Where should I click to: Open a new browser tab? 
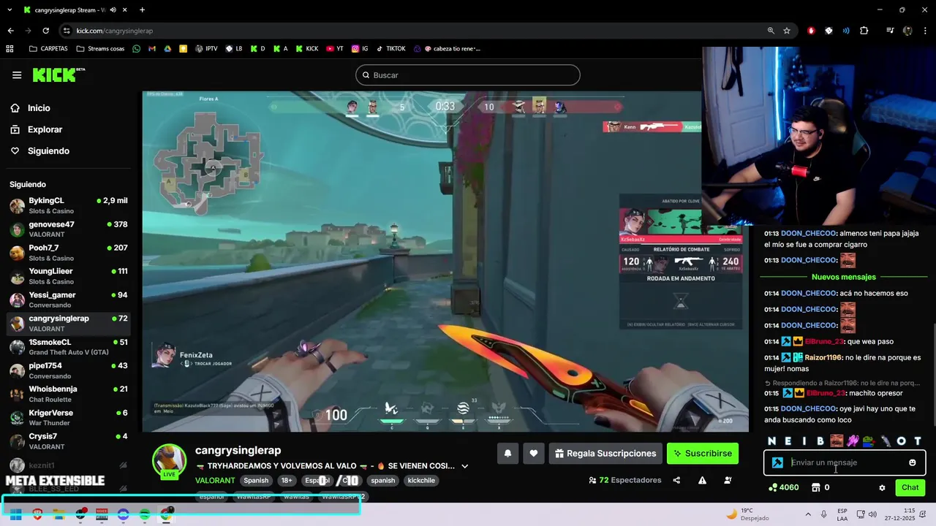click(x=142, y=10)
